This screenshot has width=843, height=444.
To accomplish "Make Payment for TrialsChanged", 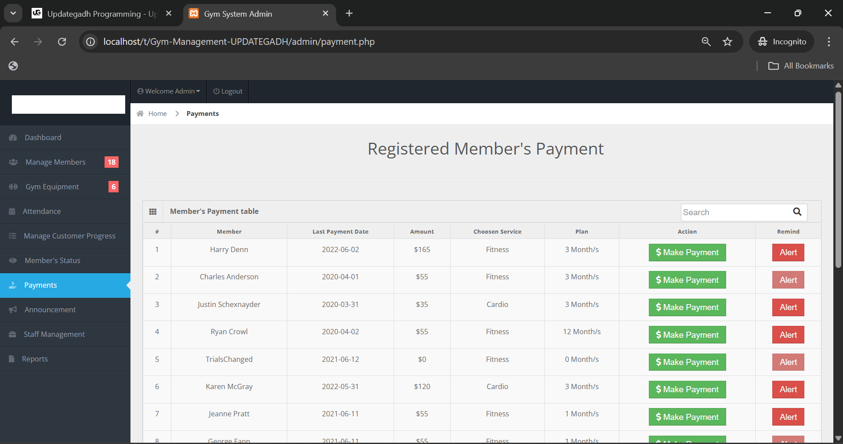I will (687, 362).
